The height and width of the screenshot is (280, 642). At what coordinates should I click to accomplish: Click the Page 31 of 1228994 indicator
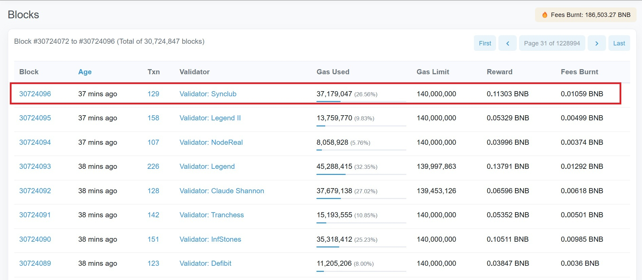pos(552,43)
